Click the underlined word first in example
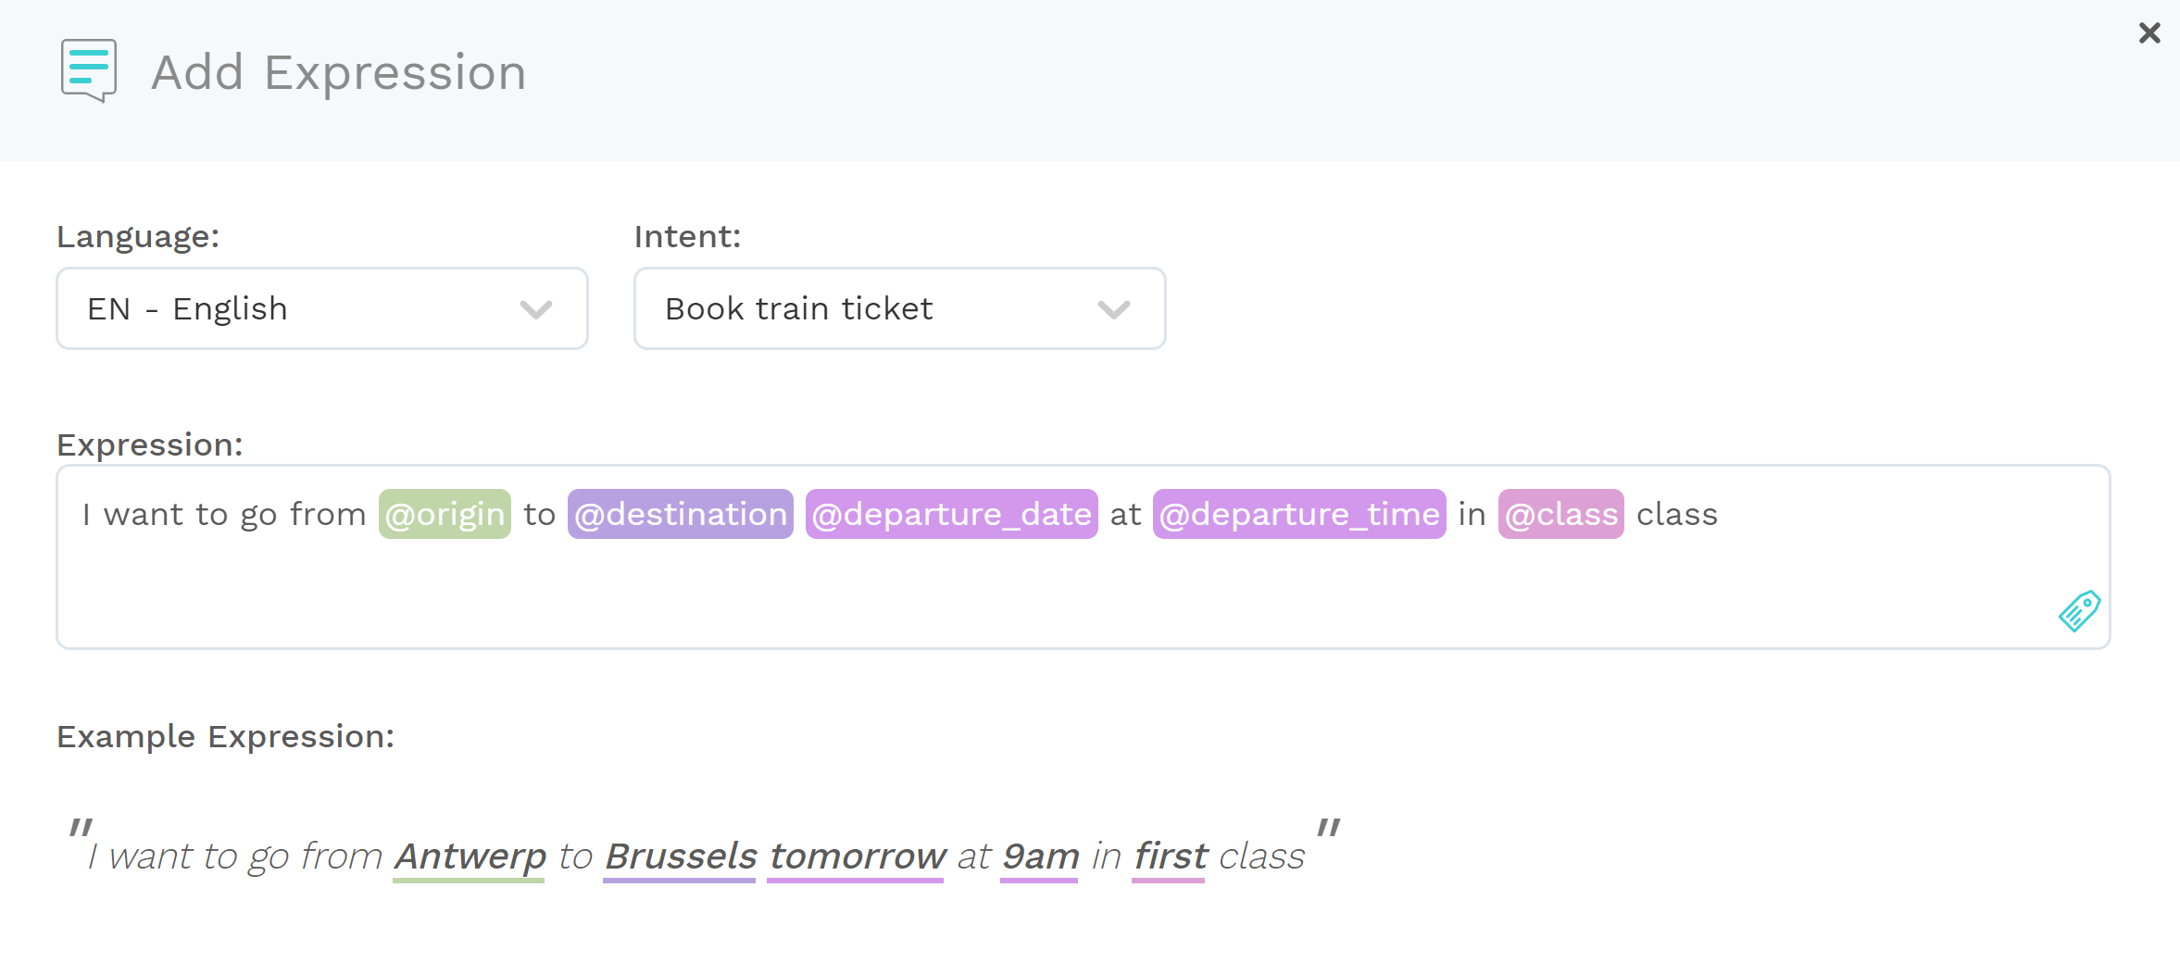Image resolution: width=2180 pixels, height=963 pixels. coord(1170,857)
